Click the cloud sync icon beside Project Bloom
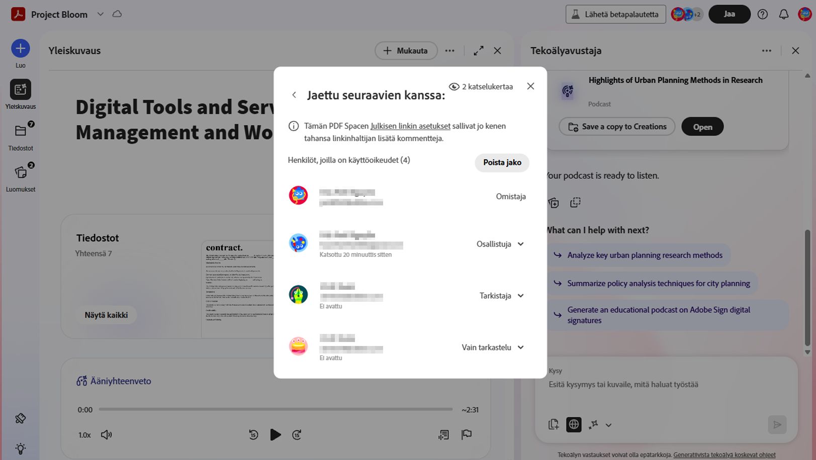Image resolution: width=816 pixels, height=460 pixels. point(117,14)
